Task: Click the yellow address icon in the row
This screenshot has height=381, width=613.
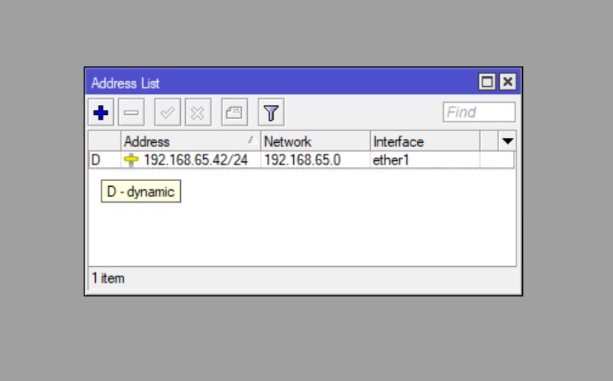Action: pos(131,160)
